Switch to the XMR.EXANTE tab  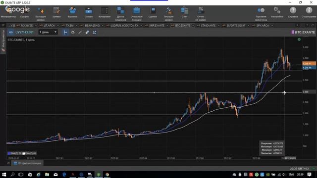tap(157, 25)
